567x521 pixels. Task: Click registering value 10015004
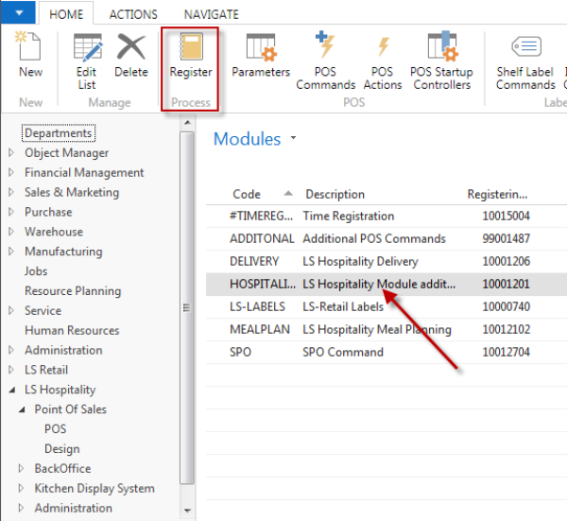pos(506,216)
